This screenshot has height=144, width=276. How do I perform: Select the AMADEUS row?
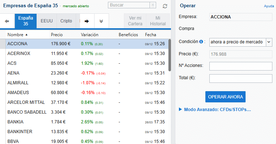84,93
